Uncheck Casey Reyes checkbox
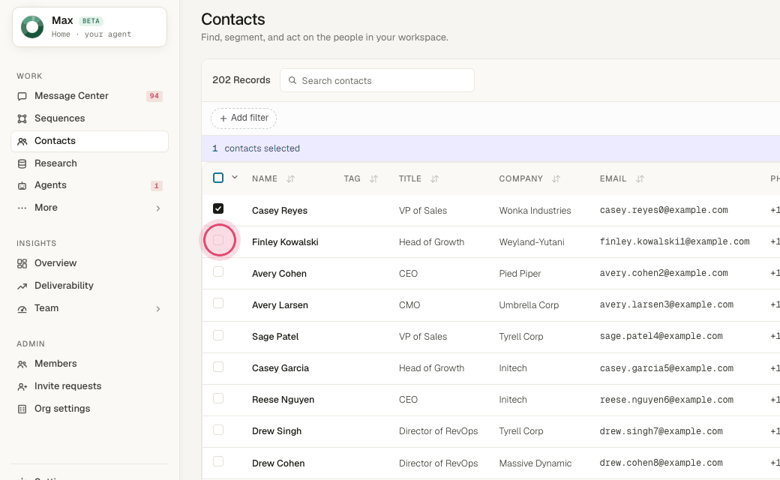This screenshot has height=480, width=780. [218, 208]
